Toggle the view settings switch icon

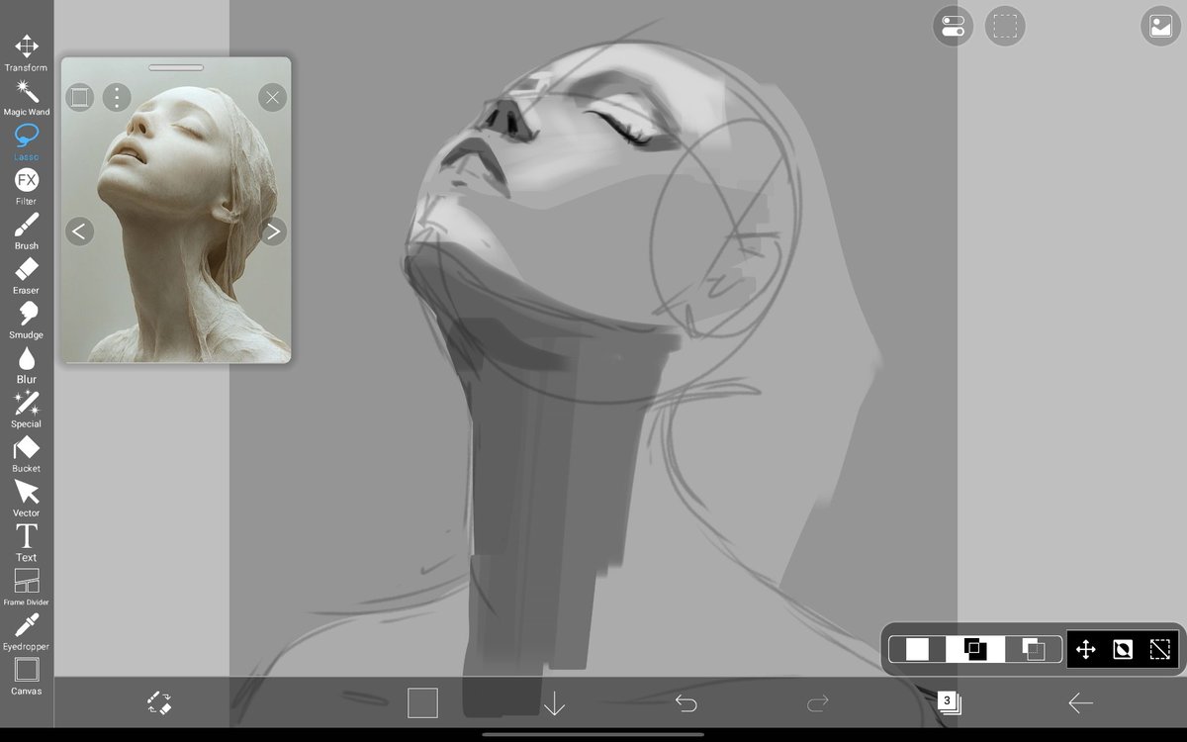point(954,26)
